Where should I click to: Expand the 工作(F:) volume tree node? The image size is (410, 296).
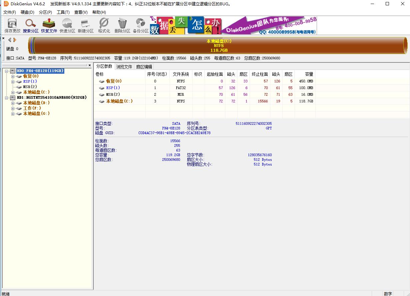[13, 108]
